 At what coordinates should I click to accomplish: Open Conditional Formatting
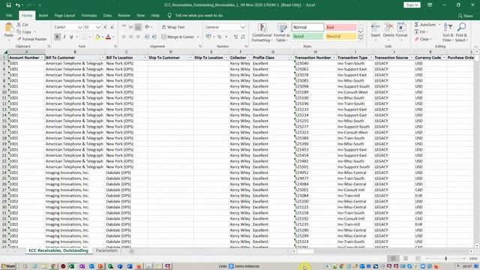[x=262, y=32]
